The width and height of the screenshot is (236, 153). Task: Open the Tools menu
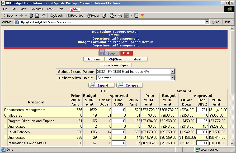(x=50, y=9)
